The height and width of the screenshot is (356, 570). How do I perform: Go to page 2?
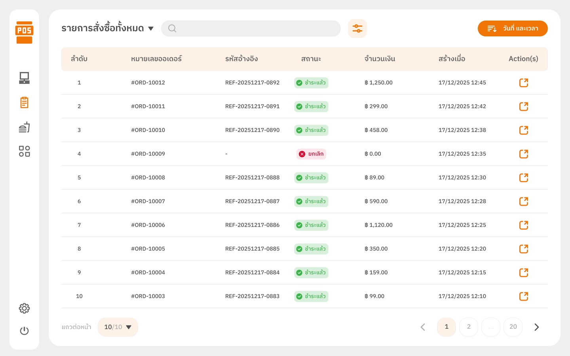469,327
